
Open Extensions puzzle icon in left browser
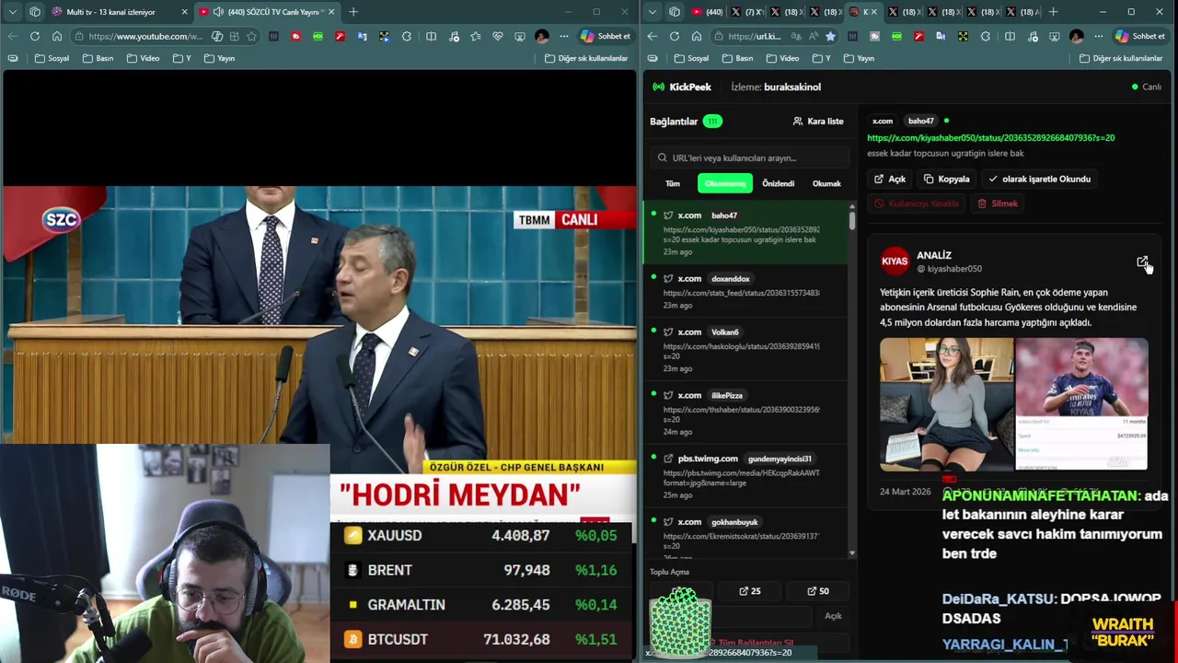point(407,36)
